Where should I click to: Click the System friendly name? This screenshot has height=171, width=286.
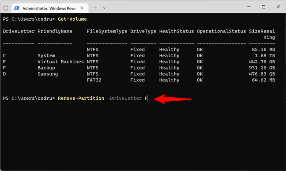(x=46, y=55)
